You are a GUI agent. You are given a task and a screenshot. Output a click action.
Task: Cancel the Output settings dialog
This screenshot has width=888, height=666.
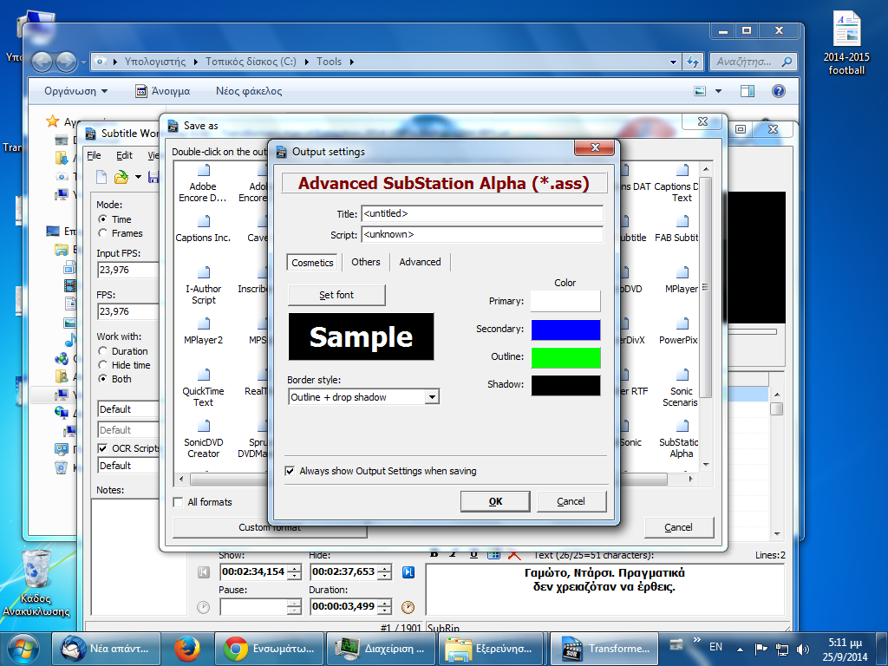click(571, 502)
